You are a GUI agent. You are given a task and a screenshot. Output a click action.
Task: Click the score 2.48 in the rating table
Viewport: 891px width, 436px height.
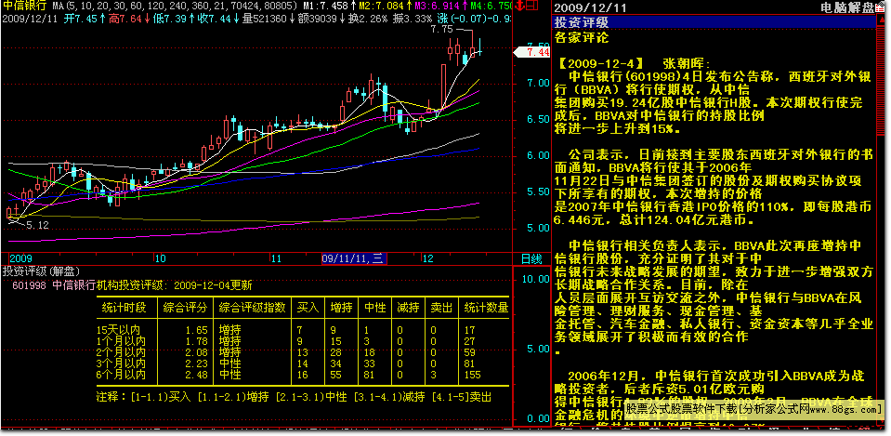pyautogui.click(x=196, y=376)
